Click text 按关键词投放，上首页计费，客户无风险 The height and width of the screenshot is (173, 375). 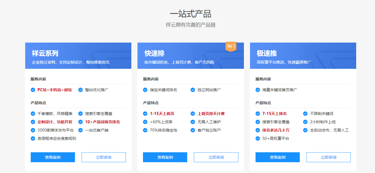pos(179,62)
